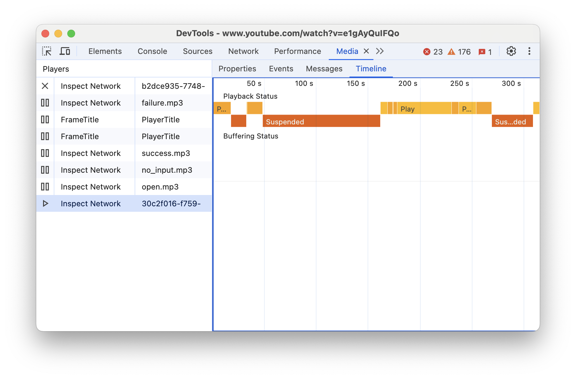The width and height of the screenshot is (576, 379).
Task: Open the DevTools settings gear
Action: coord(511,51)
